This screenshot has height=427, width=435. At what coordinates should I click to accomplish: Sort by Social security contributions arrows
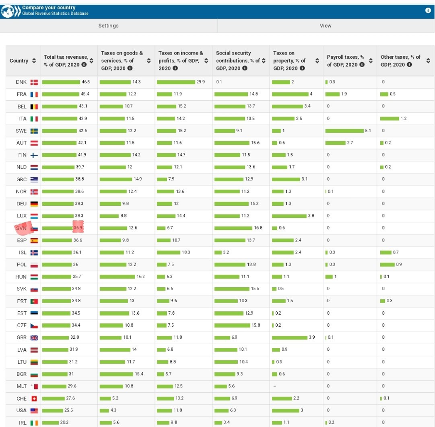pyautogui.click(x=264, y=61)
